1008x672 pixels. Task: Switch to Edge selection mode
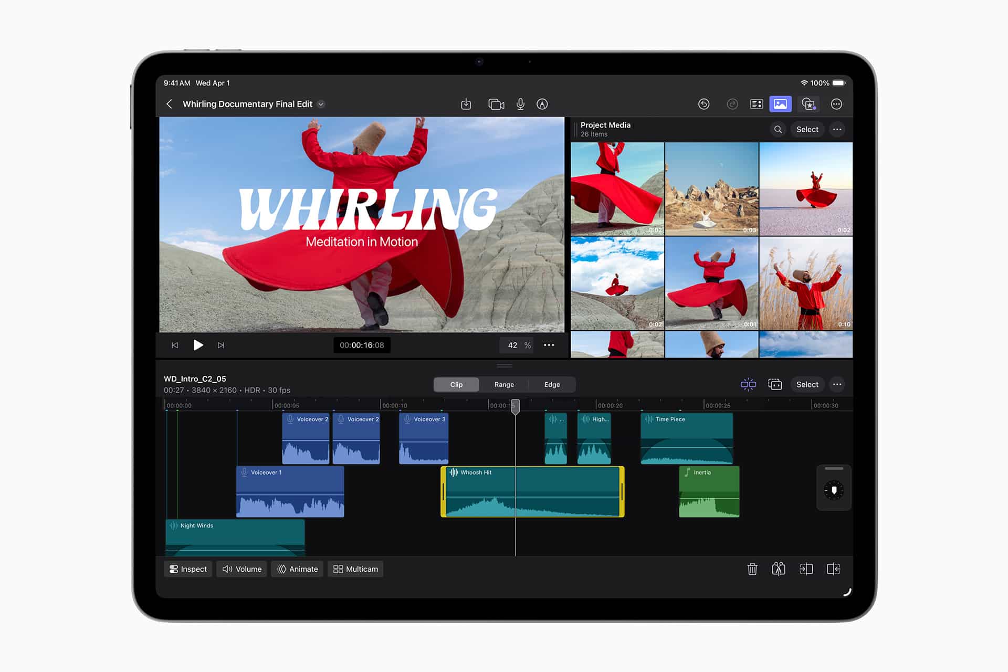(552, 384)
